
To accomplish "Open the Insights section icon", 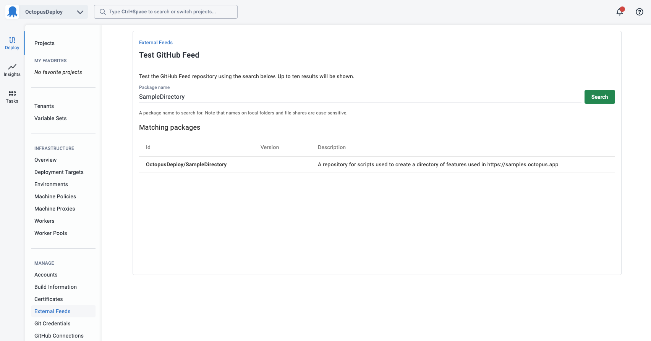I will click(x=12, y=70).
